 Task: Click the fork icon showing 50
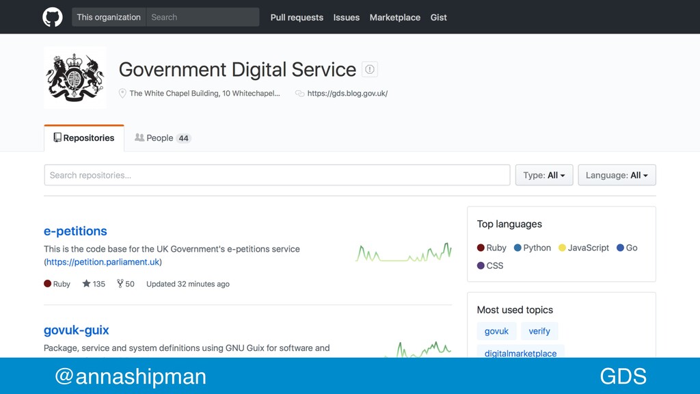(x=120, y=284)
